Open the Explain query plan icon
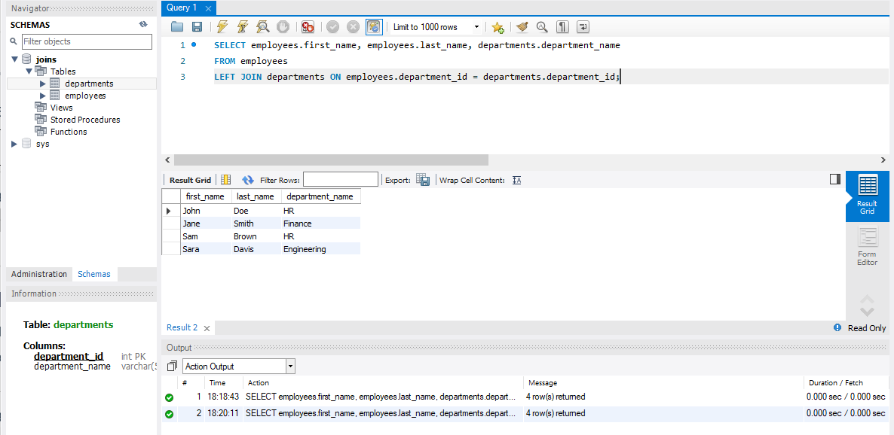This screenshot has height=435, width=894. pos(262,26)
